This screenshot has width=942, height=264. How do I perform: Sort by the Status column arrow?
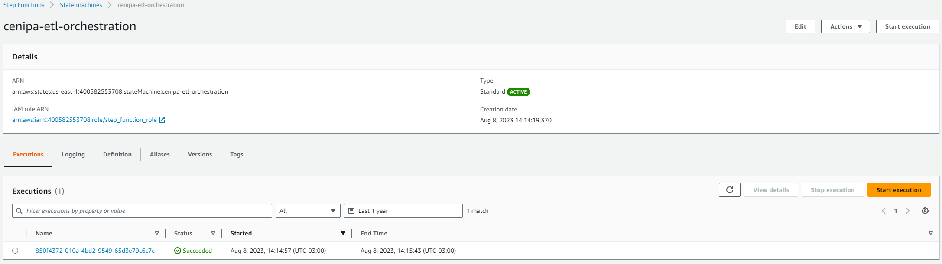[x=213, y=233]
